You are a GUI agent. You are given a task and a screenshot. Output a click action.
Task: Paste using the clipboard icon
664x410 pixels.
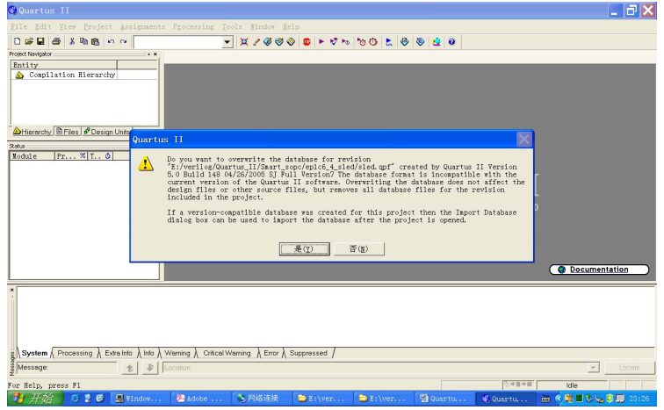[95, 41]
